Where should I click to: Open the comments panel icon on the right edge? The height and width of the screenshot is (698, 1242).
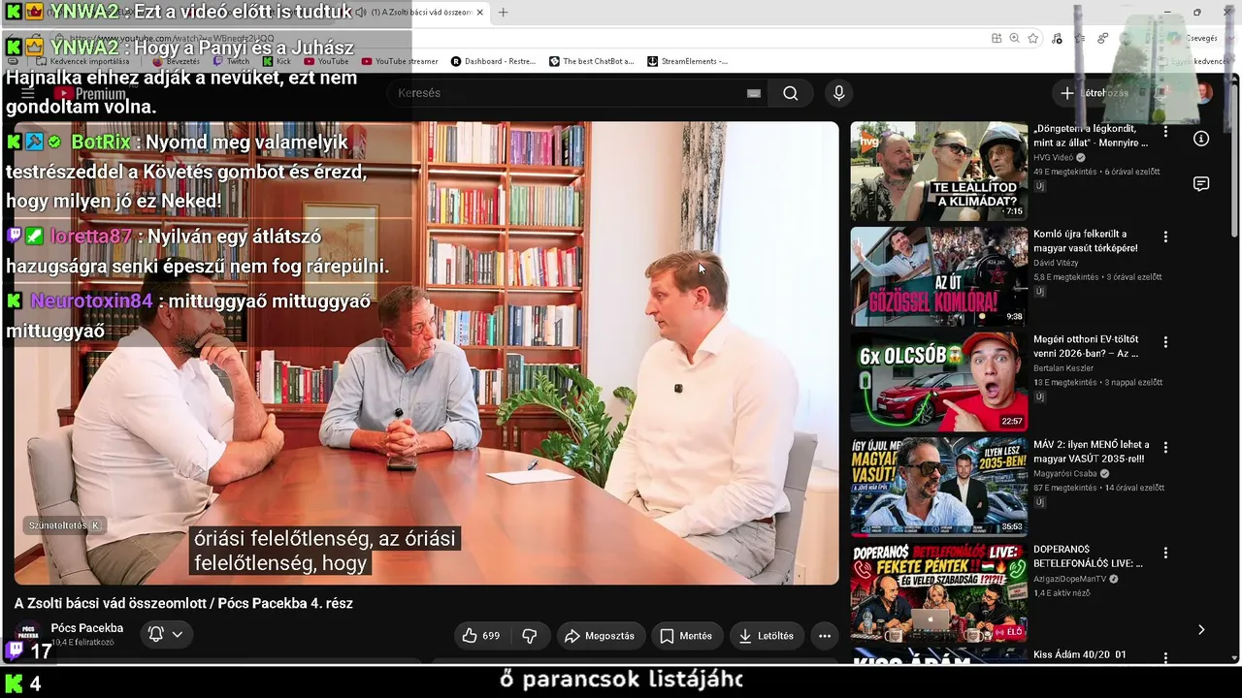(x=1201, y=184)
